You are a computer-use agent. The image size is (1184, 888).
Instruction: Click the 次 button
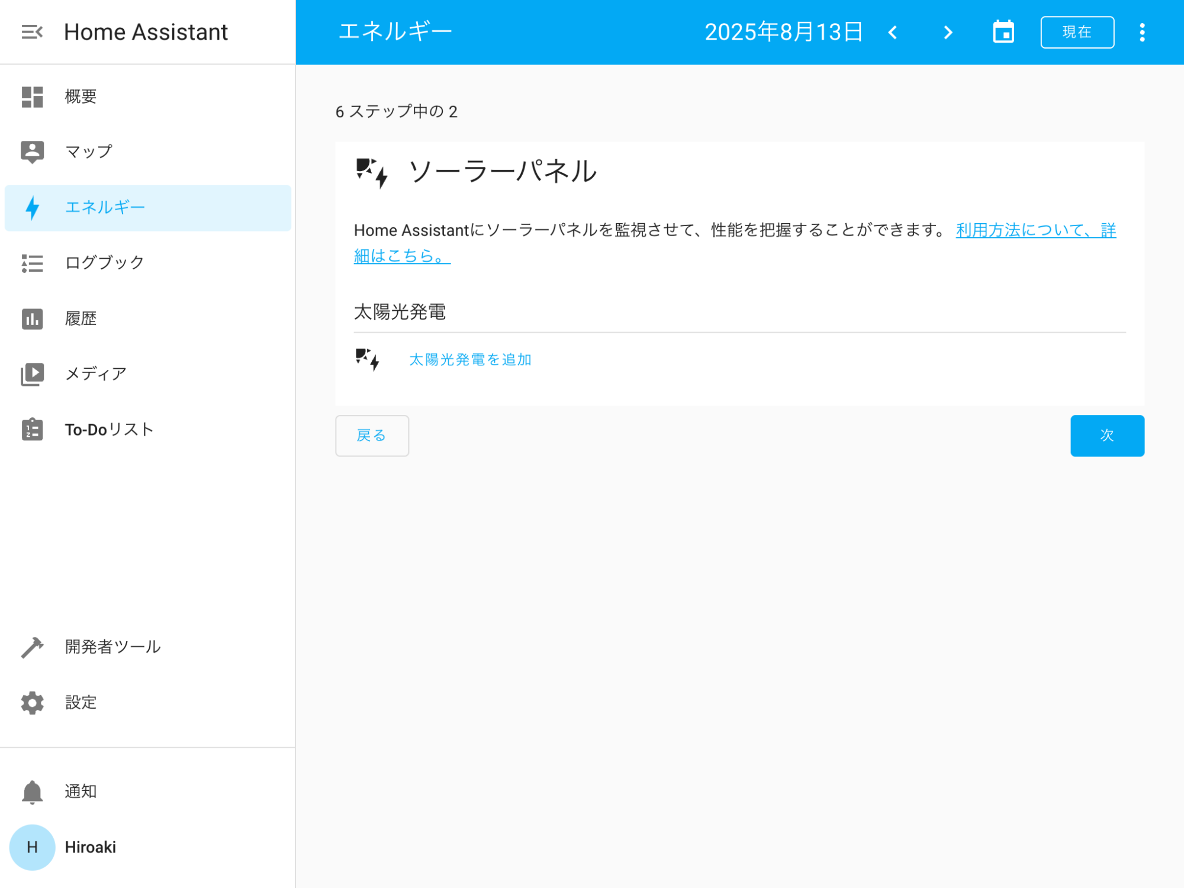[x=1107, y=436]
